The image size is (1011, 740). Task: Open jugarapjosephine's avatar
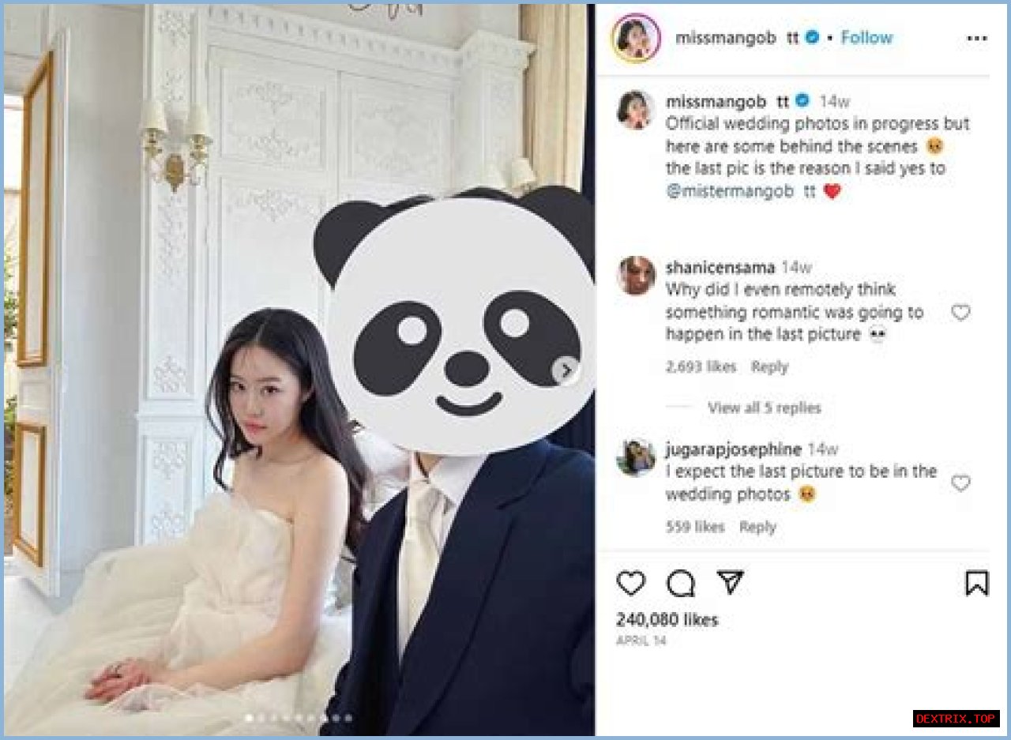[x=636, y=457]
